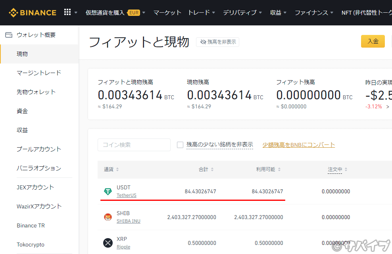Click the SHIB coin icon
Image resolution: width=392 pixels, height=254 pixels.
(108, 217)
